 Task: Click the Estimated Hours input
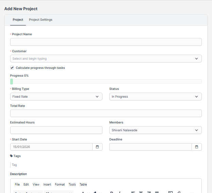pyautogui.click(x=56, y=130)
